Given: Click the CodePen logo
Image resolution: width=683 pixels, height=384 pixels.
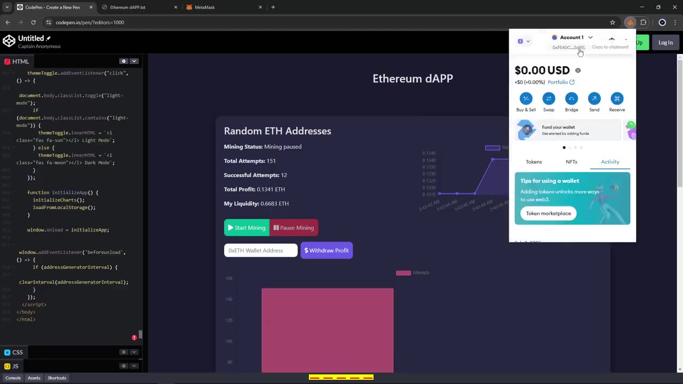Looking at the screenshot, I should pyautogui.click(x=9, y=41).
